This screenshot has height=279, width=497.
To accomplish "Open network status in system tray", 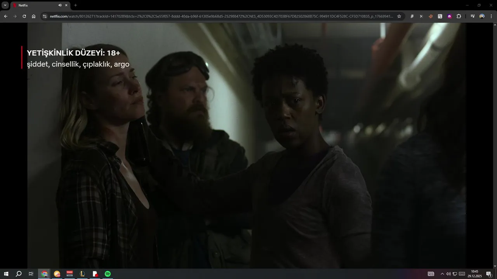I will [x=455, y=274].
